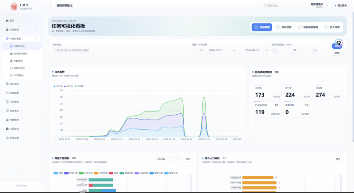
Task: Clear the date range with the circle icon
Action: pos(266,50)
